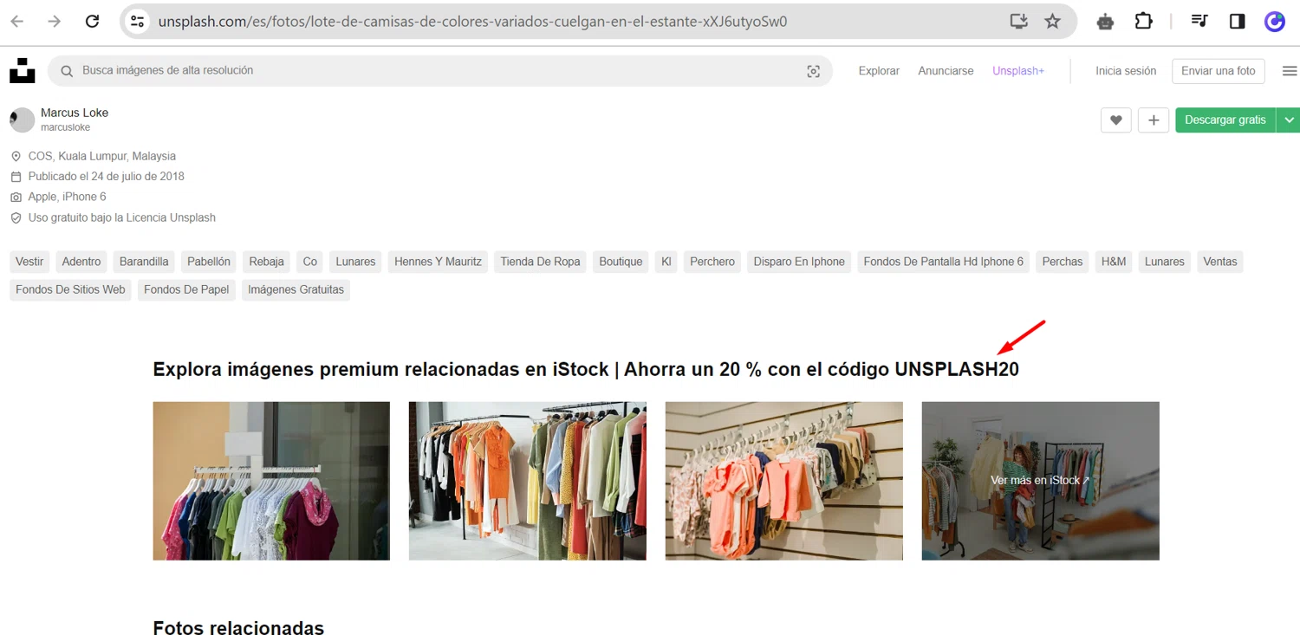Select the H&M tag
The image size is (1300, 635).
click(1114, 262)
